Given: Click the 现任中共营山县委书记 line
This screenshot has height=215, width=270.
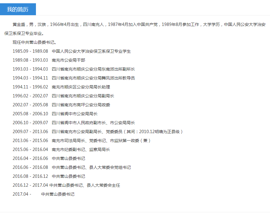Looking at the screenshot, I should tap(34, 42).
